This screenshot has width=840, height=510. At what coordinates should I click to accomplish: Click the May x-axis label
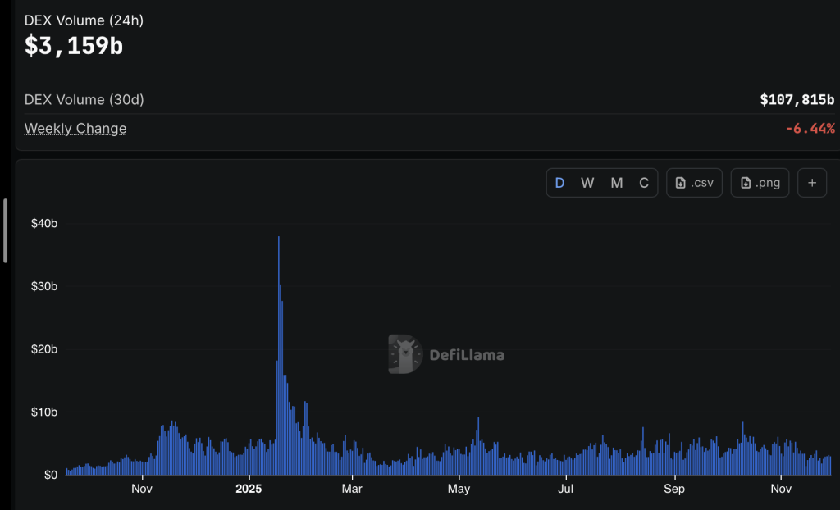click(x=459, y=489)
